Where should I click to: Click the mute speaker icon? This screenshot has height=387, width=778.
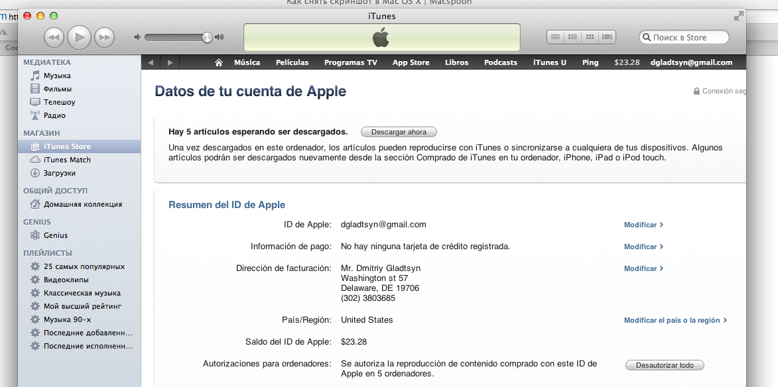[138, 37]
